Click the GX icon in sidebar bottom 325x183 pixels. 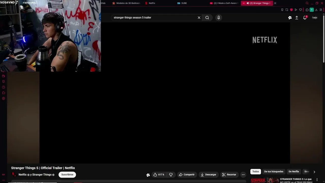coord(3,175)
